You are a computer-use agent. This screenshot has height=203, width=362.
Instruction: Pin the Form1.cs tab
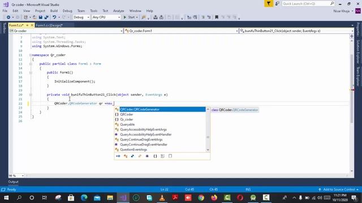coord(27,25)
